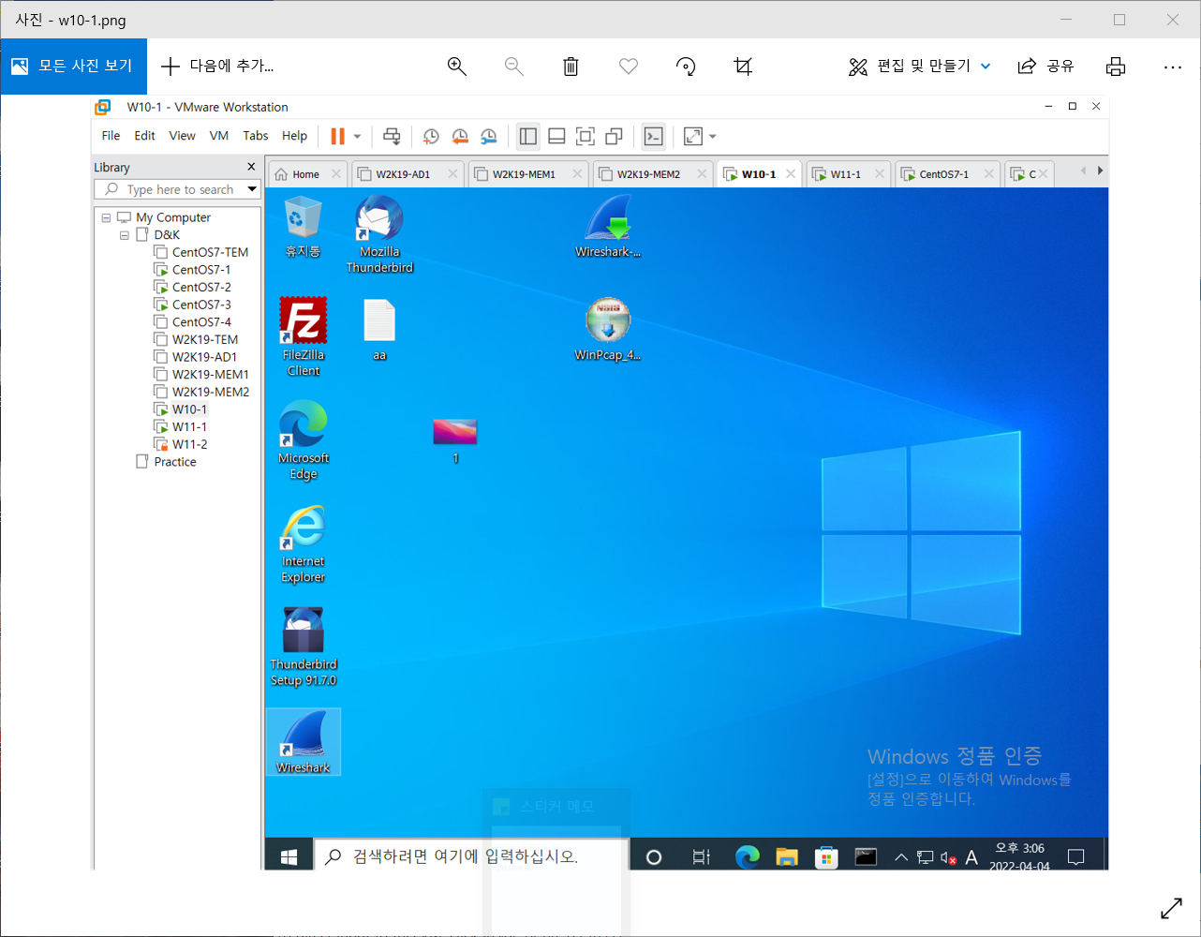This screenshot has height=937, width=1201.
Task: Open the View menu in VMware
Action: click(x=182, y=136)
